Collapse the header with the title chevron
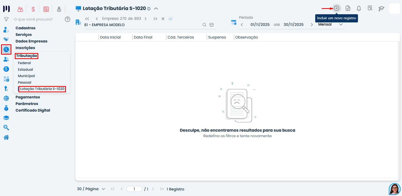Image resolution: width=402 pixels, height=196 pixels. pos(156,8)
